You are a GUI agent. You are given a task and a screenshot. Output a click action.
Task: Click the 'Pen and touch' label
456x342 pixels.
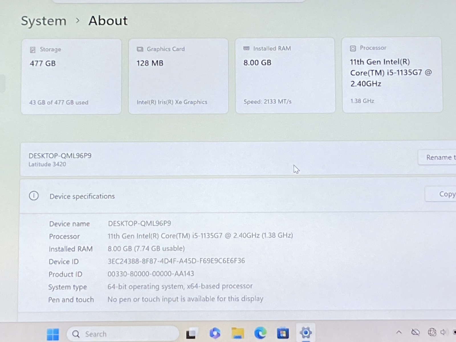71,300
